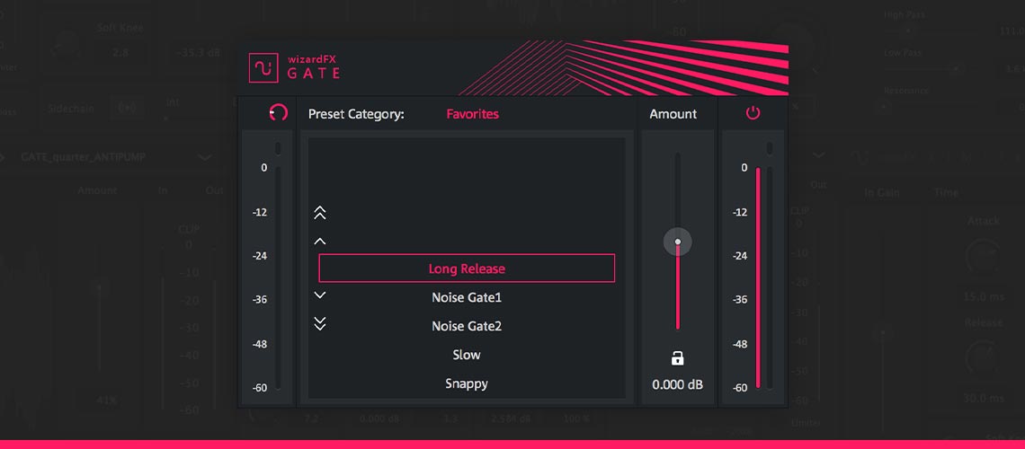Pick the Snappy preset
Image resolution: width=1025 pixels, height=449 pixels.
(x=467, y=383)
